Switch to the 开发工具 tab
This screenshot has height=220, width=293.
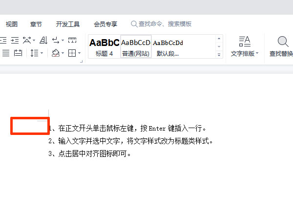67,24
